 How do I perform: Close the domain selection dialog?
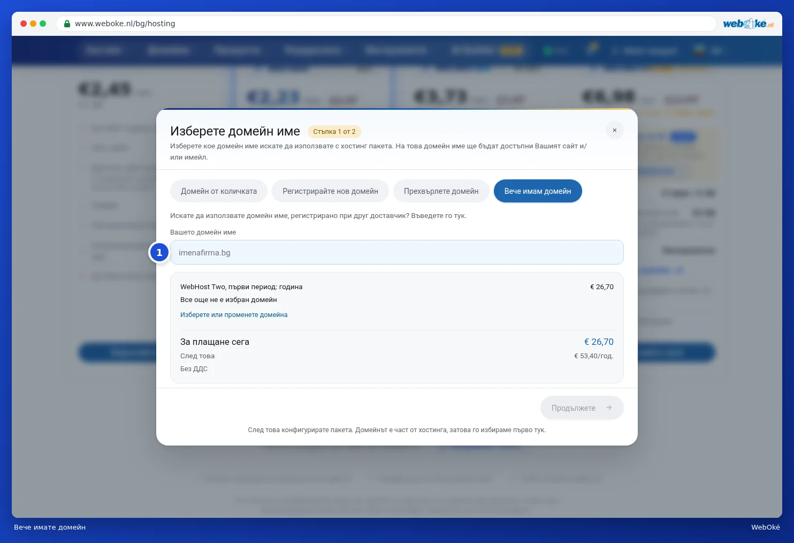coord(615,130)
